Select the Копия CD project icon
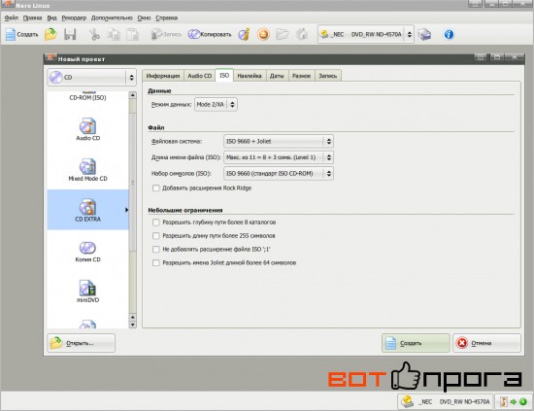This screenshot has width=534, height=411. point(87,252)
